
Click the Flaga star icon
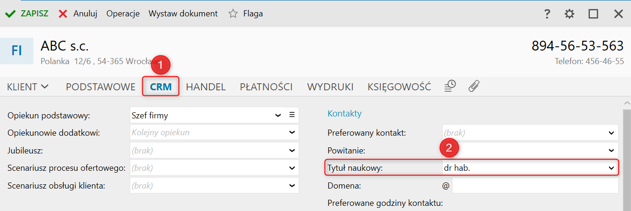(x=233, y=14)
